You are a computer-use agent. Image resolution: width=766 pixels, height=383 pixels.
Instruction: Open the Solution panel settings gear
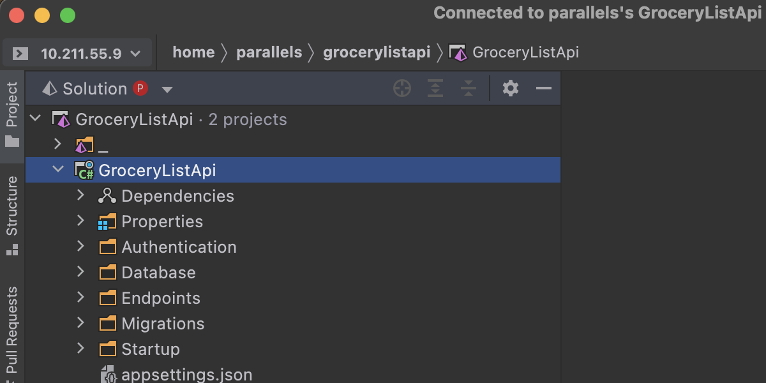pyautogui.click(x=511, y=89)
